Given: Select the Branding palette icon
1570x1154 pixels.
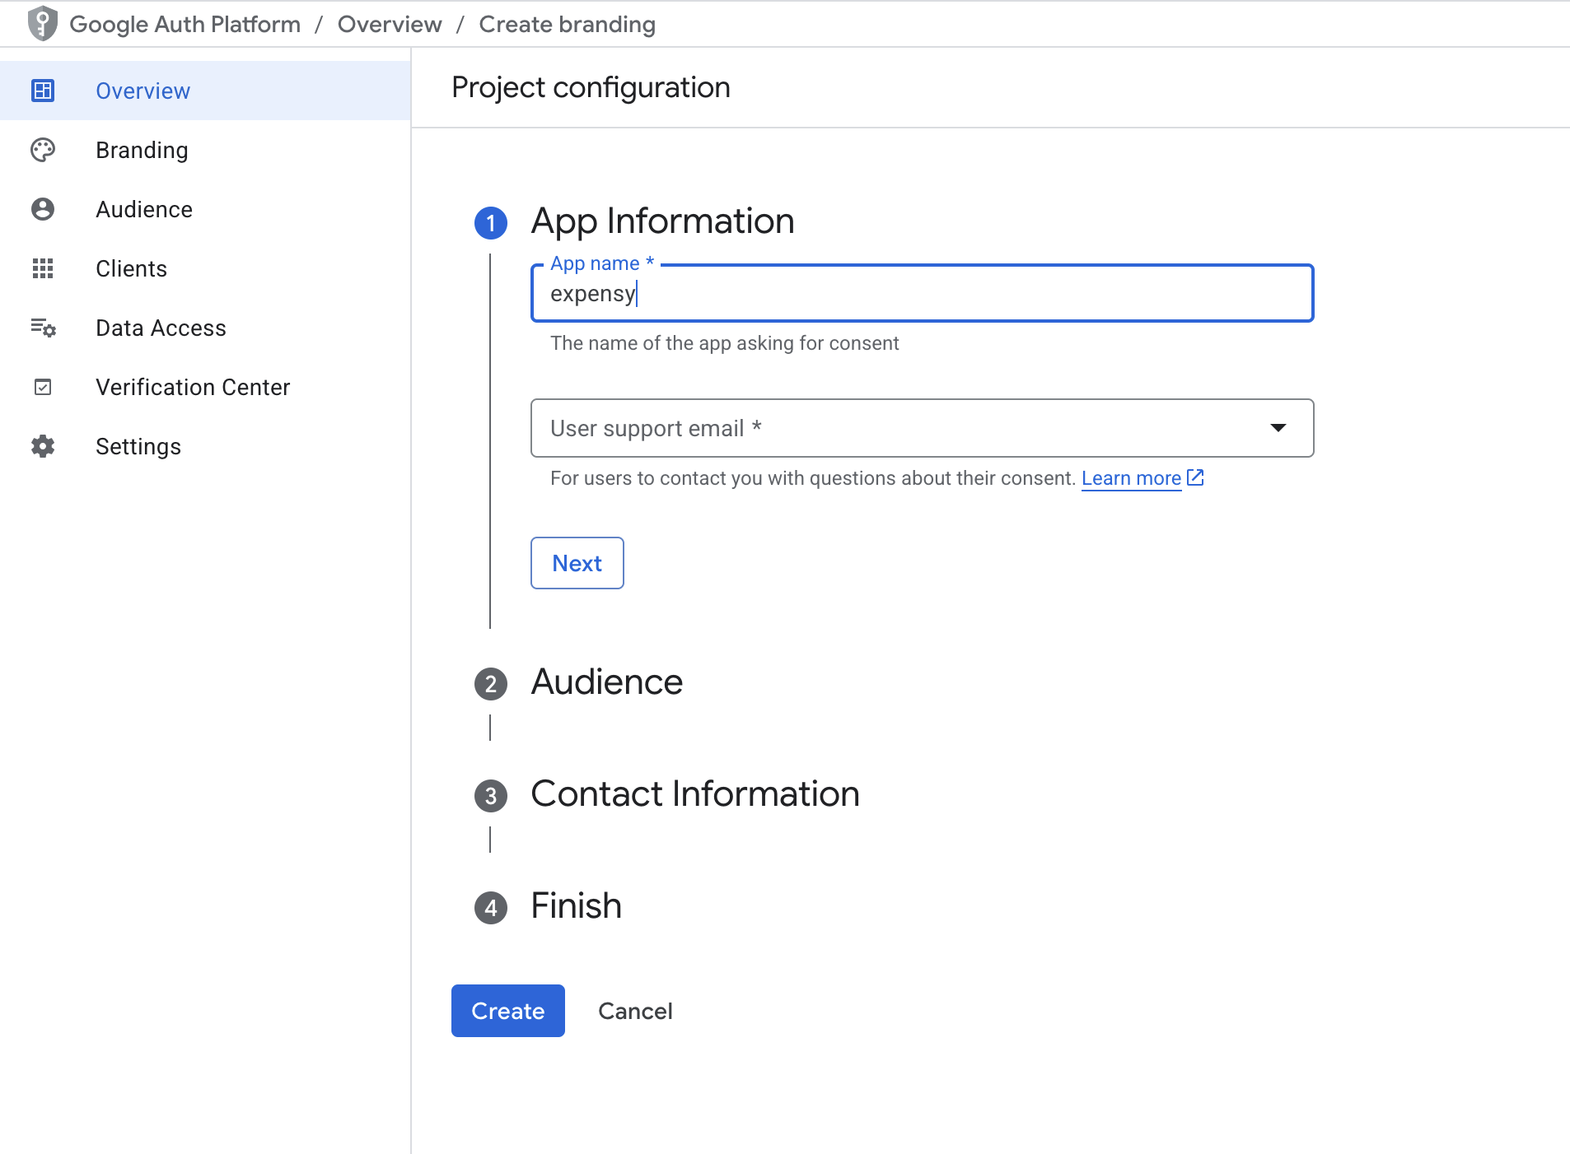Looking at the screenshot, I should 42,150.
